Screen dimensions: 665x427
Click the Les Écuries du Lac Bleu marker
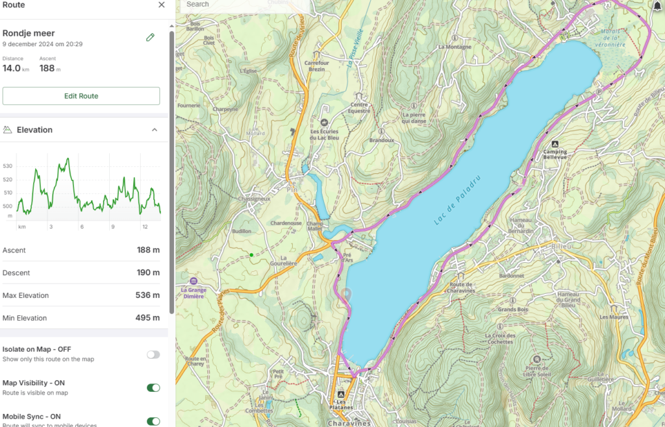pos(323,121)
